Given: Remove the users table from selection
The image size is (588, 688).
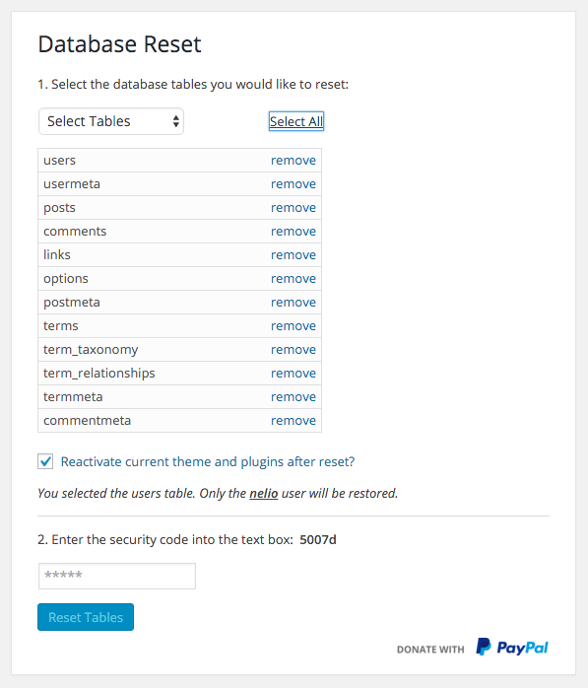Looking at the screenshot, I should (293, 161).
